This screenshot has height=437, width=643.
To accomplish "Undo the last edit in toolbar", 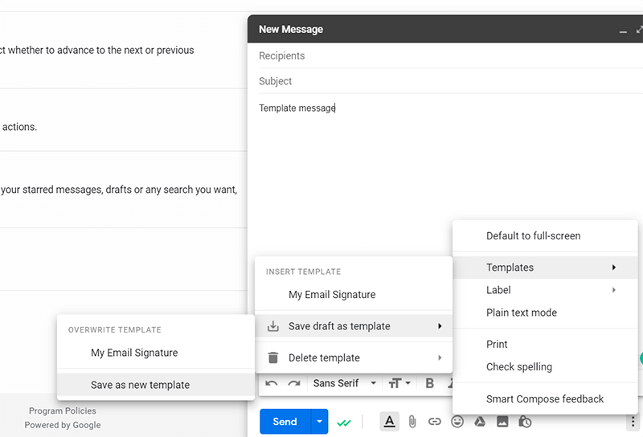I will pyautogui.click(x=272, y=384).
